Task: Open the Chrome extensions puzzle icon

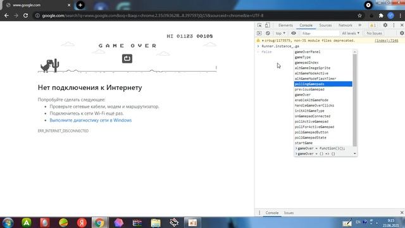Action: pos(381,15)
